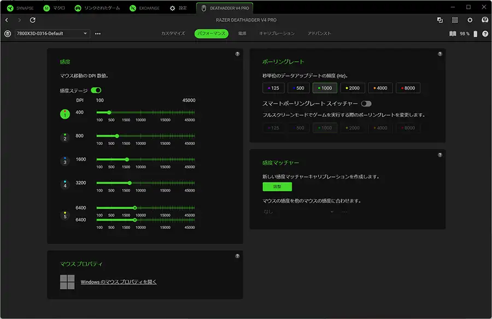Click the 400 DPI value of stage 1
Image resolution: width=492 pixels, height=319 pixels.
pos(80,113)
